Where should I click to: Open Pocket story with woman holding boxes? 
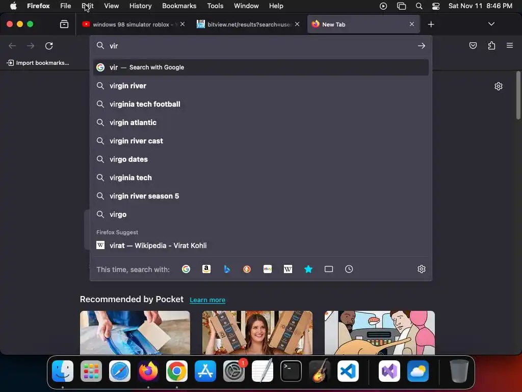point(257,333)
